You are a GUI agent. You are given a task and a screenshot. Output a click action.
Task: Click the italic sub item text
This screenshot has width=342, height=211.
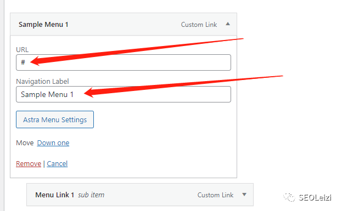(x=91, y=195)
